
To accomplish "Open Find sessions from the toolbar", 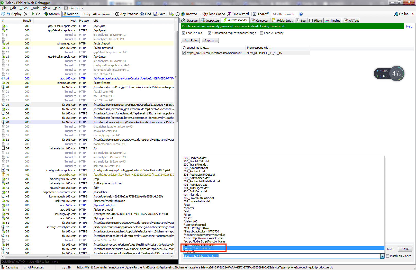I will 146,14.
